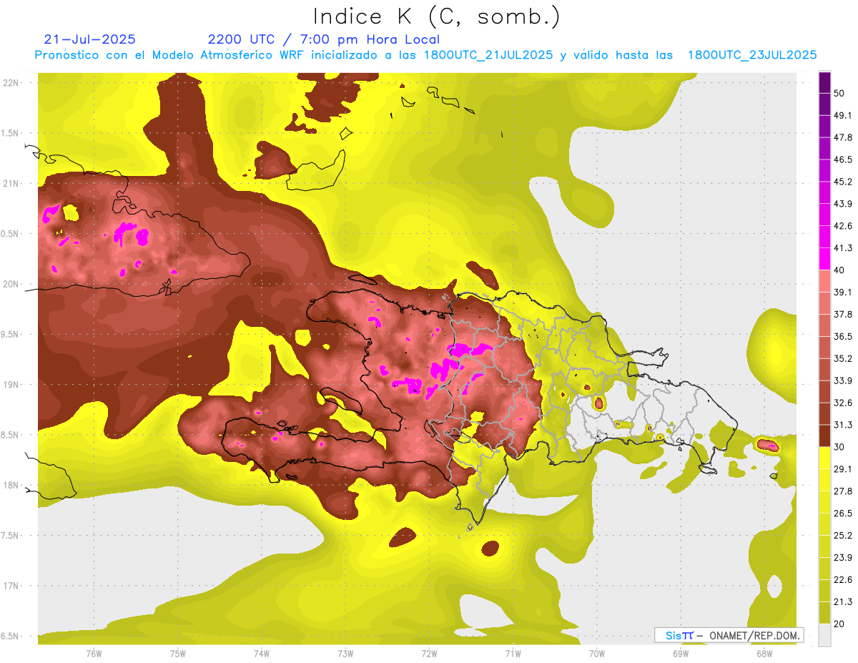Click the legend value '23.9'
The height and width of the screenshot is (663, 858).
click(x=843, y=558)
